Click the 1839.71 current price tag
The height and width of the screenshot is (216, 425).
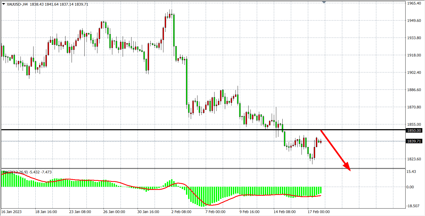pyautogui.click(x=414, y=141)
